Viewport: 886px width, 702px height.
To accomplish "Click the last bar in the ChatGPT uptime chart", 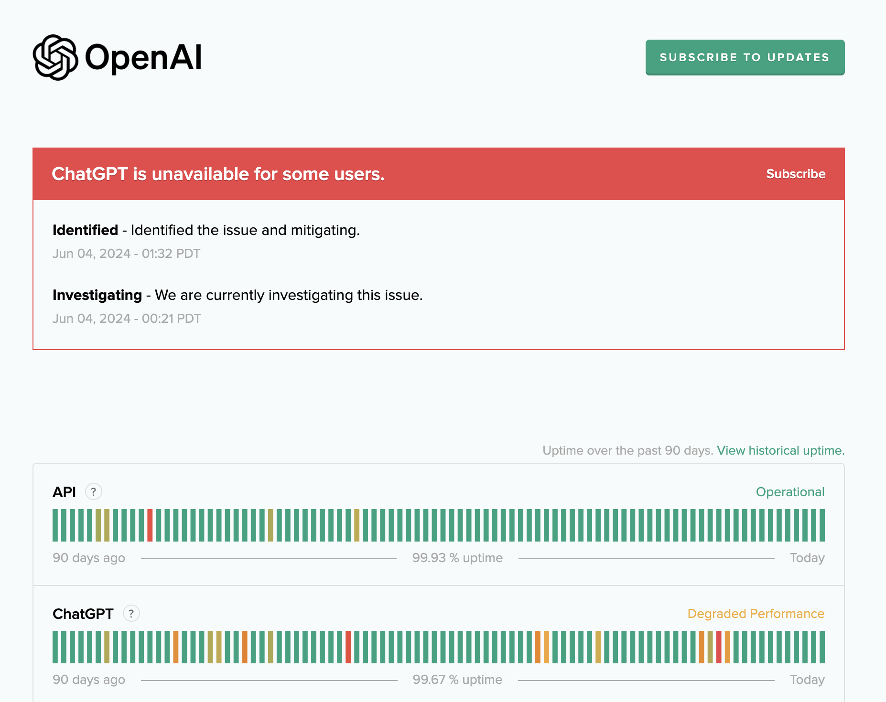I will [x=822, y=647].
